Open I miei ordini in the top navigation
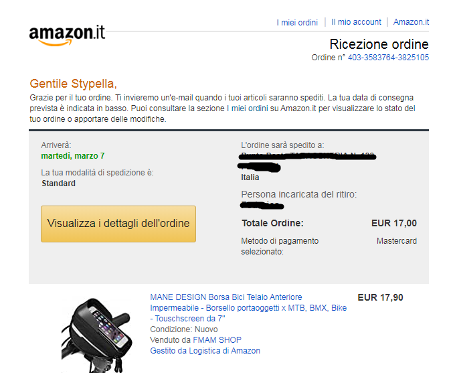 [297, 22]
